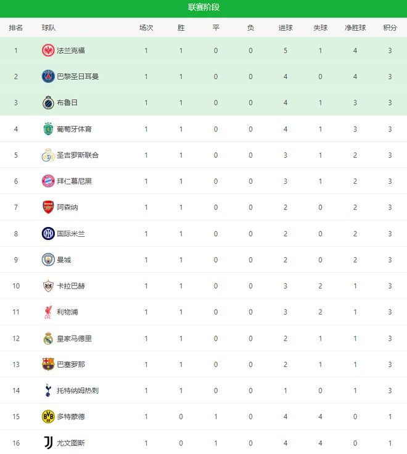
Task: Click the Juventus logo icon
Action: 48,442
